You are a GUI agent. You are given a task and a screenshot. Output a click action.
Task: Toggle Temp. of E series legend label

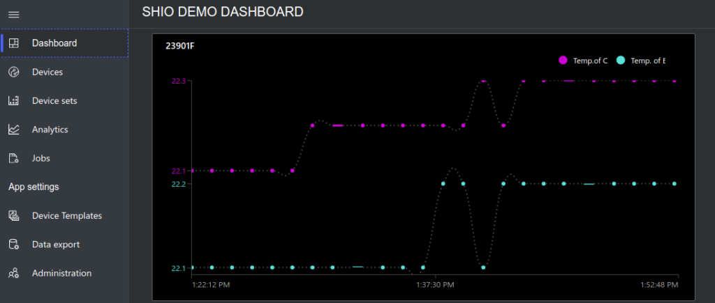tap(648, 61)
